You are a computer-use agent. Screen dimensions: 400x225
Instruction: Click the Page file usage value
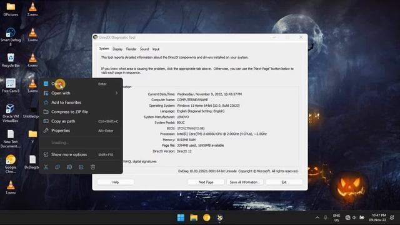pos(200,146)
